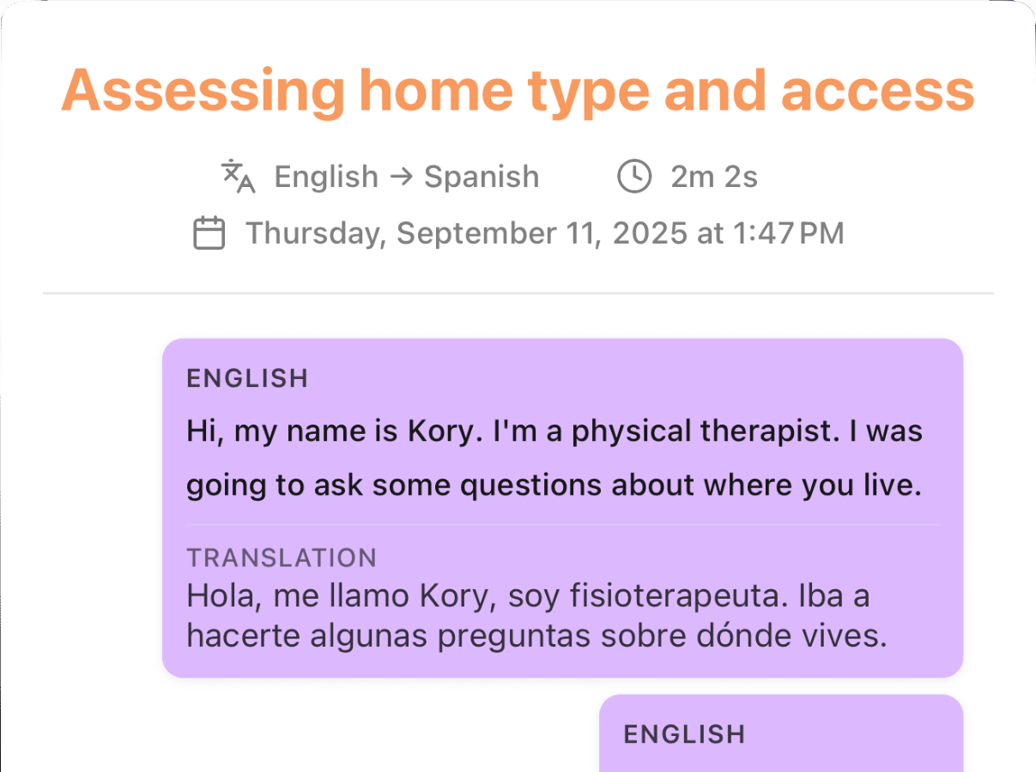Click the "Assessing home type and access" title
The image size is (1036, 772).
click(518, 90)
